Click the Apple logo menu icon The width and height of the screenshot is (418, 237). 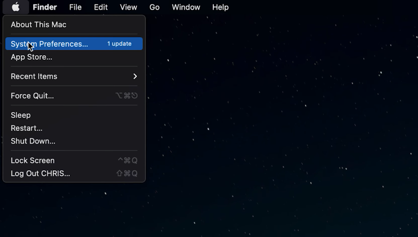tap(16, 7)
